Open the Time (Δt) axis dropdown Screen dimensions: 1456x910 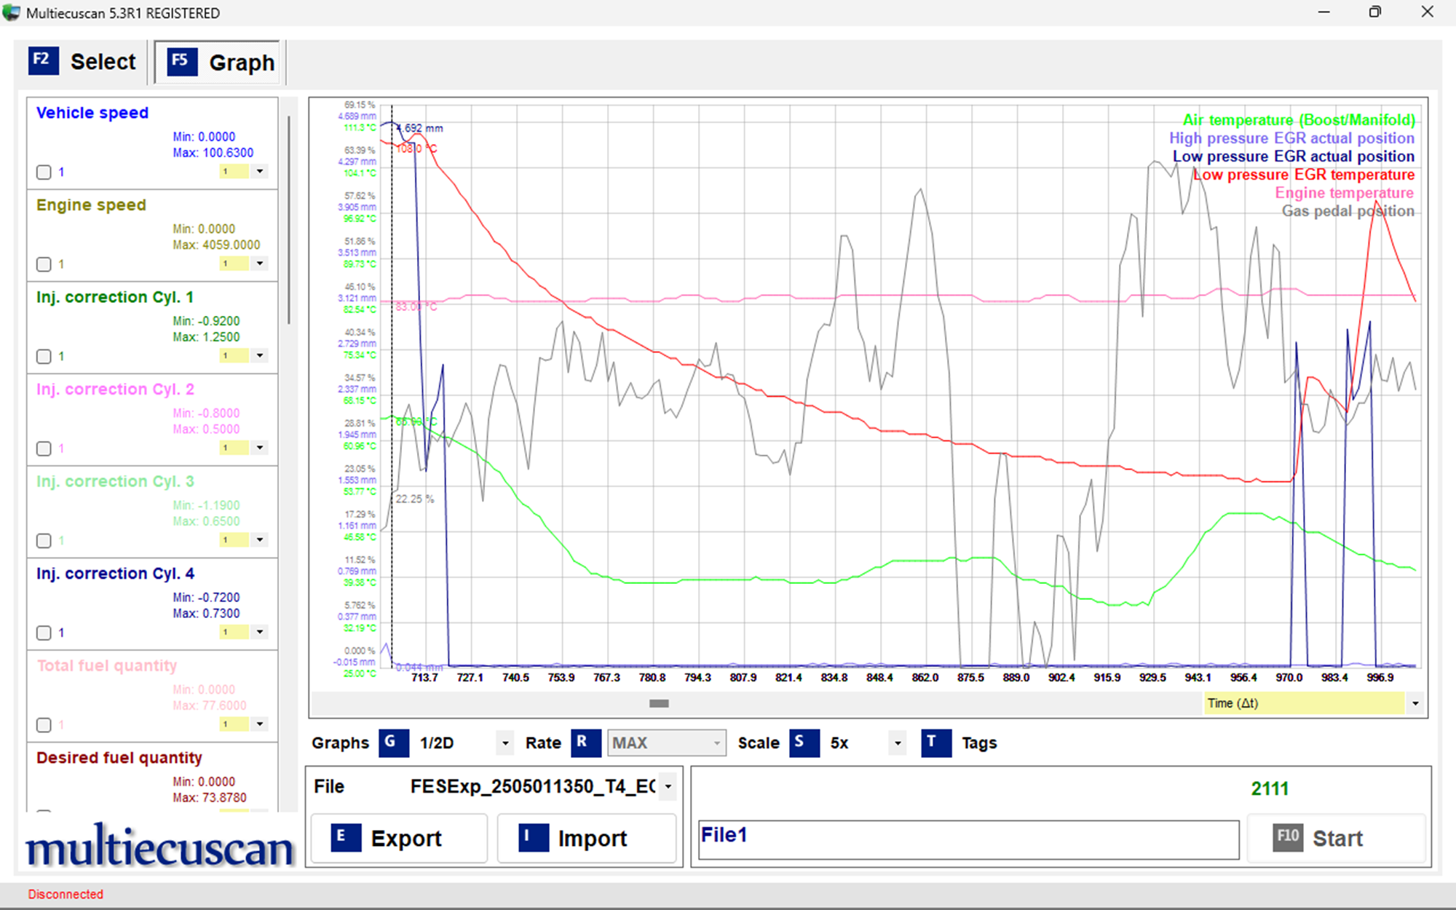(1415, 703)
